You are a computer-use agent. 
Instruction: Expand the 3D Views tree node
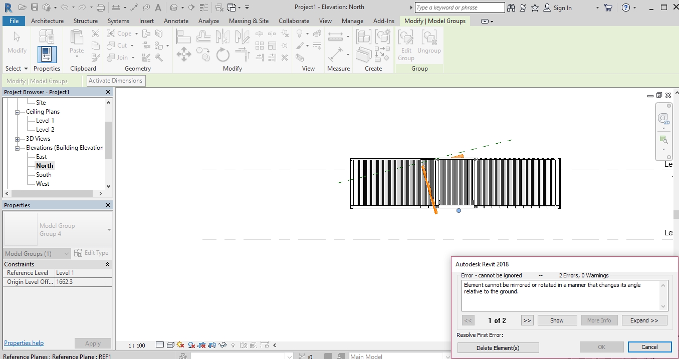(18, 139)
